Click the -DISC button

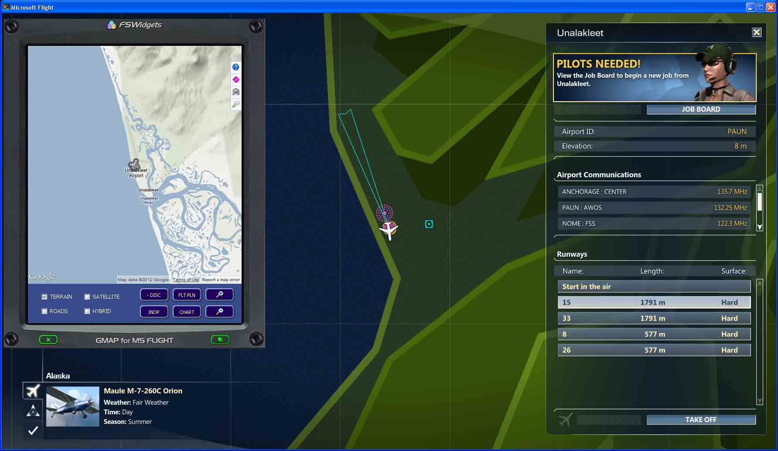coord(154,295)
